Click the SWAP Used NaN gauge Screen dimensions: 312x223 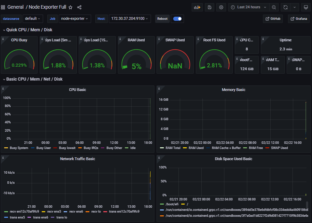(x=175, y=59)
